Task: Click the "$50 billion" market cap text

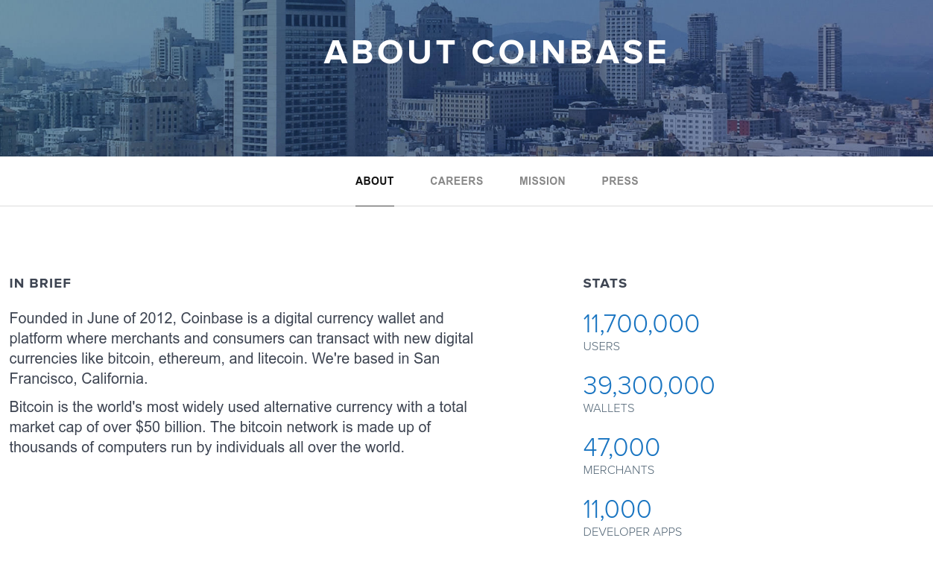Action: [x=168, y=428]
